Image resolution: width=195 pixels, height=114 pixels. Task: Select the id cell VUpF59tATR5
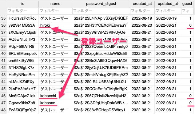tap(23, 47)
